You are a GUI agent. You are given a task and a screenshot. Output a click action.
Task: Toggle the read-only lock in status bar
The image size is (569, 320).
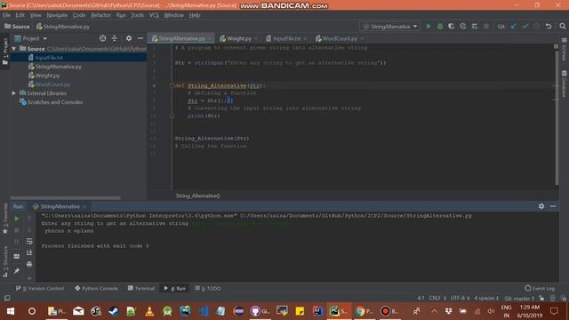[541, 298]
